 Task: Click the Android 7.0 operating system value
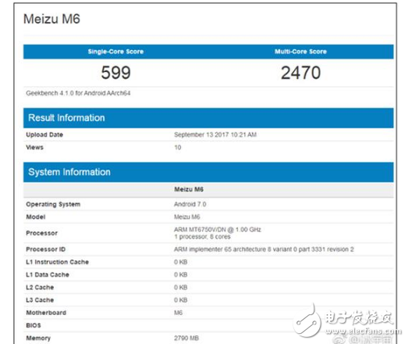[190, 204]
